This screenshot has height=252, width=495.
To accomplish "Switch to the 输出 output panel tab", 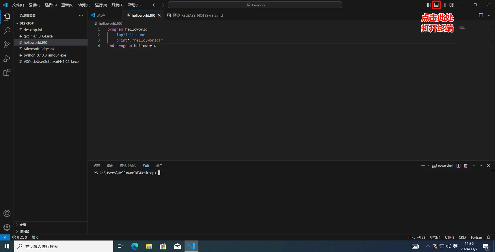I will (110, 166).
